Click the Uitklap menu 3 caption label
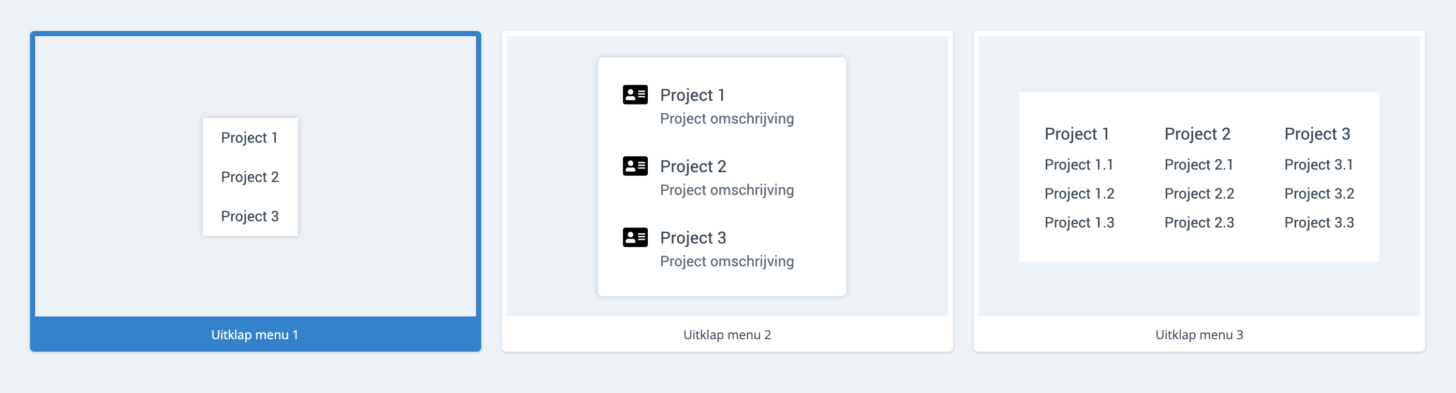Image resolution: width=1456 pixels, height=393 pixels. pos(1199,335)
